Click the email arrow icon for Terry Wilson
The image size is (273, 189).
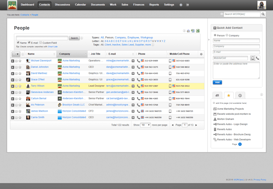pyautogui.click(x=133, y=86)
